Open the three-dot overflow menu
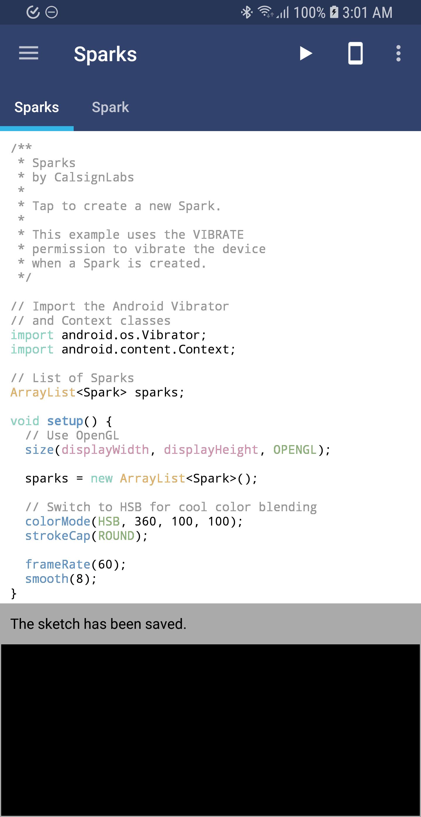421x817 pixels. 398,53
